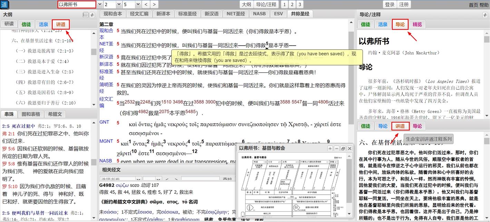Open the verse number dropdown showing 5

pos(138,4)
